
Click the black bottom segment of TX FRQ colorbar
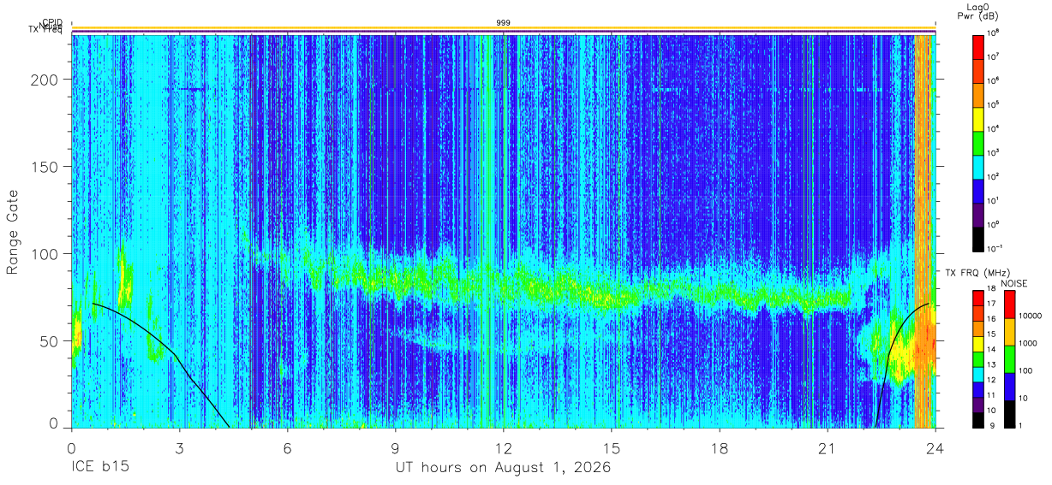tap(977, 418)
